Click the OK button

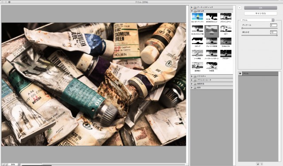tap(260, 8)
